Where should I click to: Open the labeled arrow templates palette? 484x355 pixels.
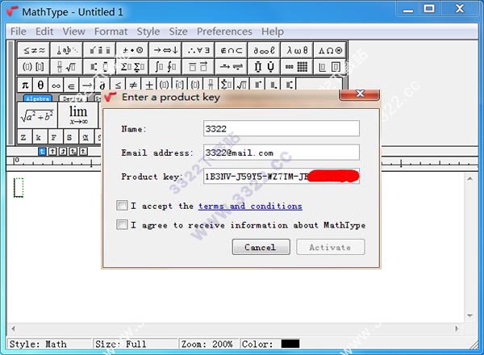point(232,67)
